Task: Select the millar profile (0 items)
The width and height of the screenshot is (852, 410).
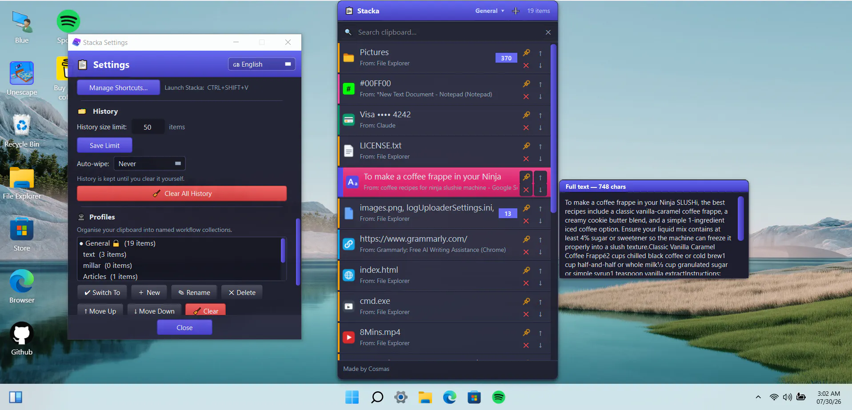Action: (180, 266)
